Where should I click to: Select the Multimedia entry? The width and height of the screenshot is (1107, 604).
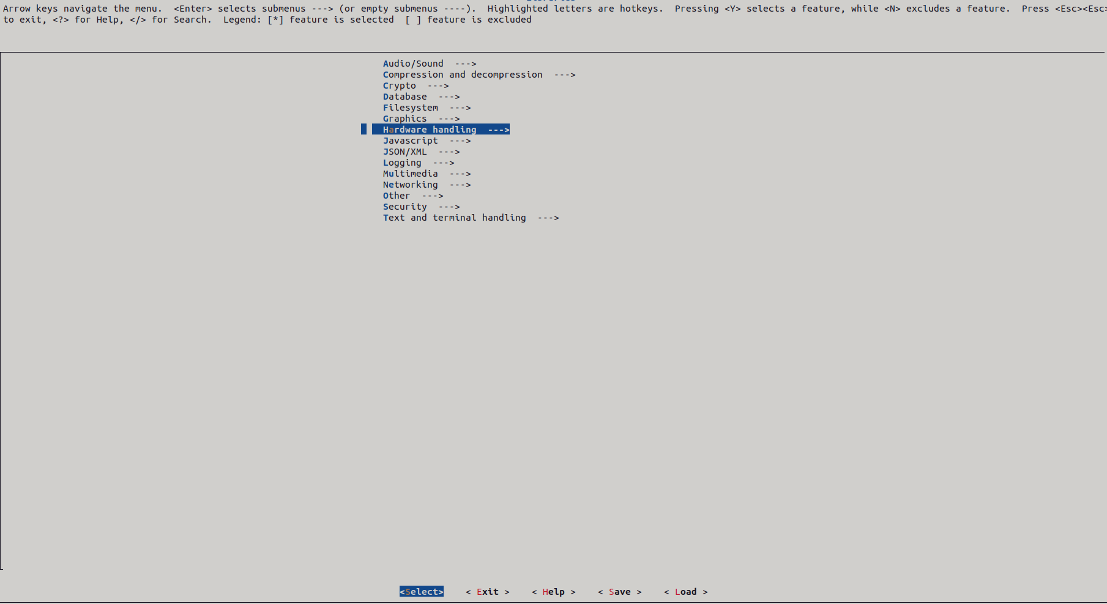tap(411, 174)
